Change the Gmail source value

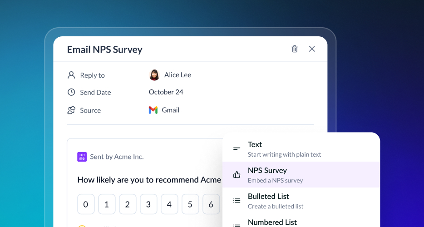coord(170,110)
